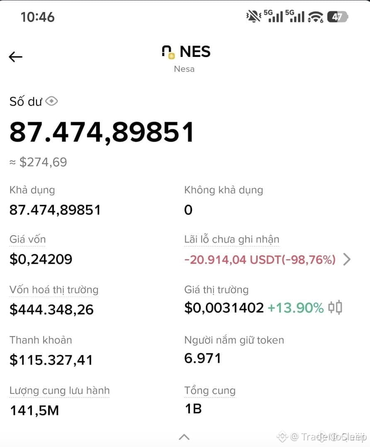Tap Vốn hoá thị trường label

click(x=54, y=290)
